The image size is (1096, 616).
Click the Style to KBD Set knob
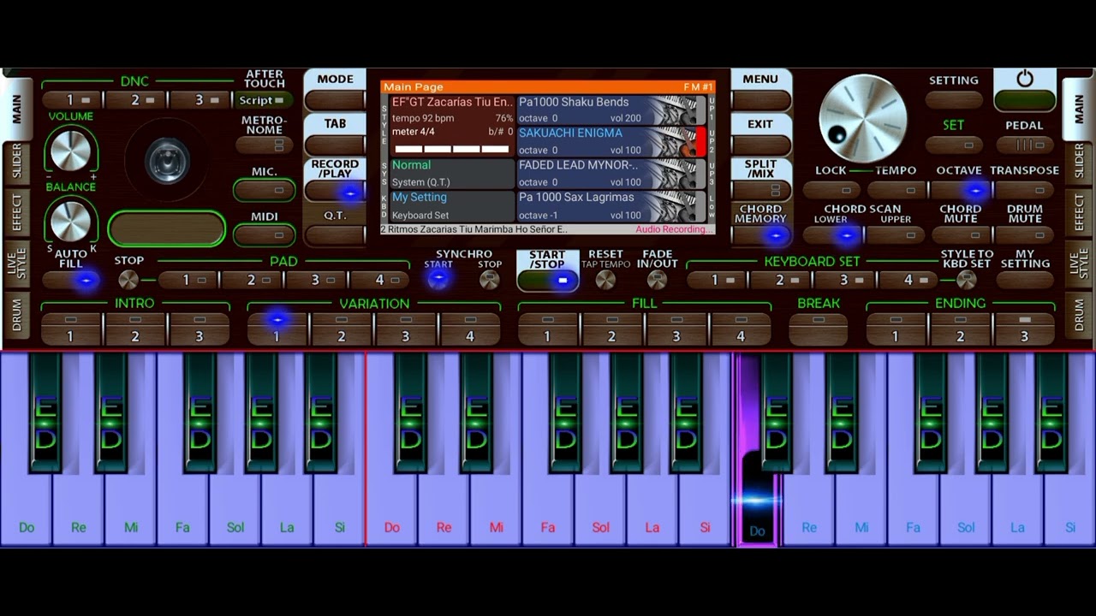(x=967, y=279)
